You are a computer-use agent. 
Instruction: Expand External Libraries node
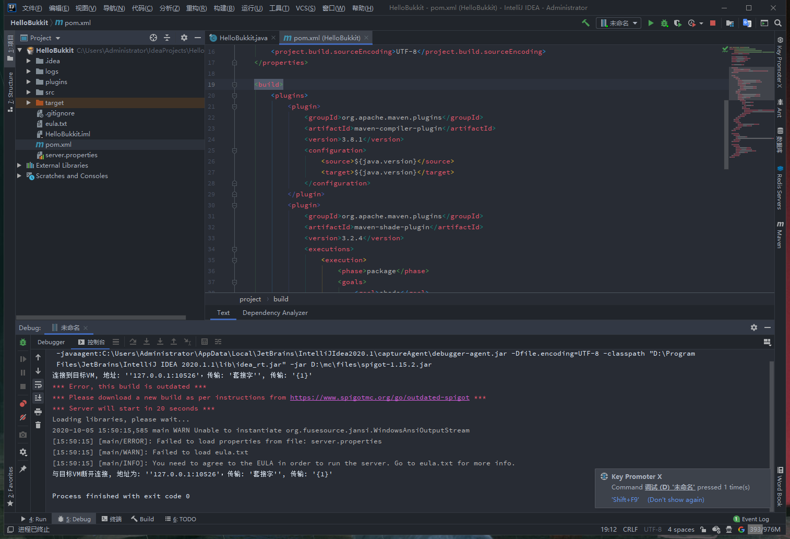(20, 166)
